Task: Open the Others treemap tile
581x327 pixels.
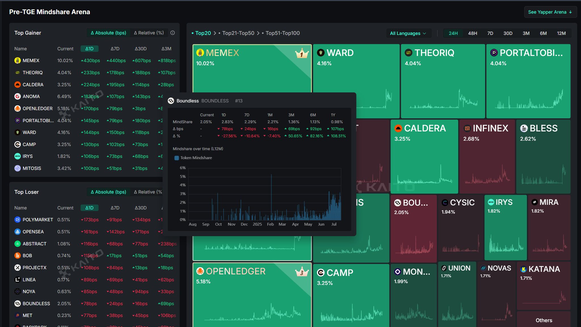Action: coord(544,319)
